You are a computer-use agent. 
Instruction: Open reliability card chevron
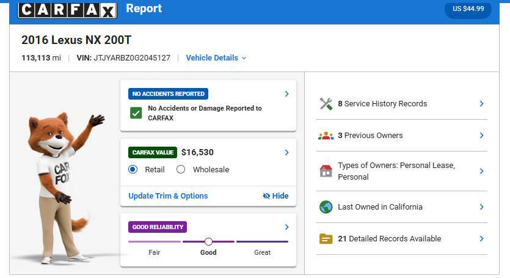point(286,227)
